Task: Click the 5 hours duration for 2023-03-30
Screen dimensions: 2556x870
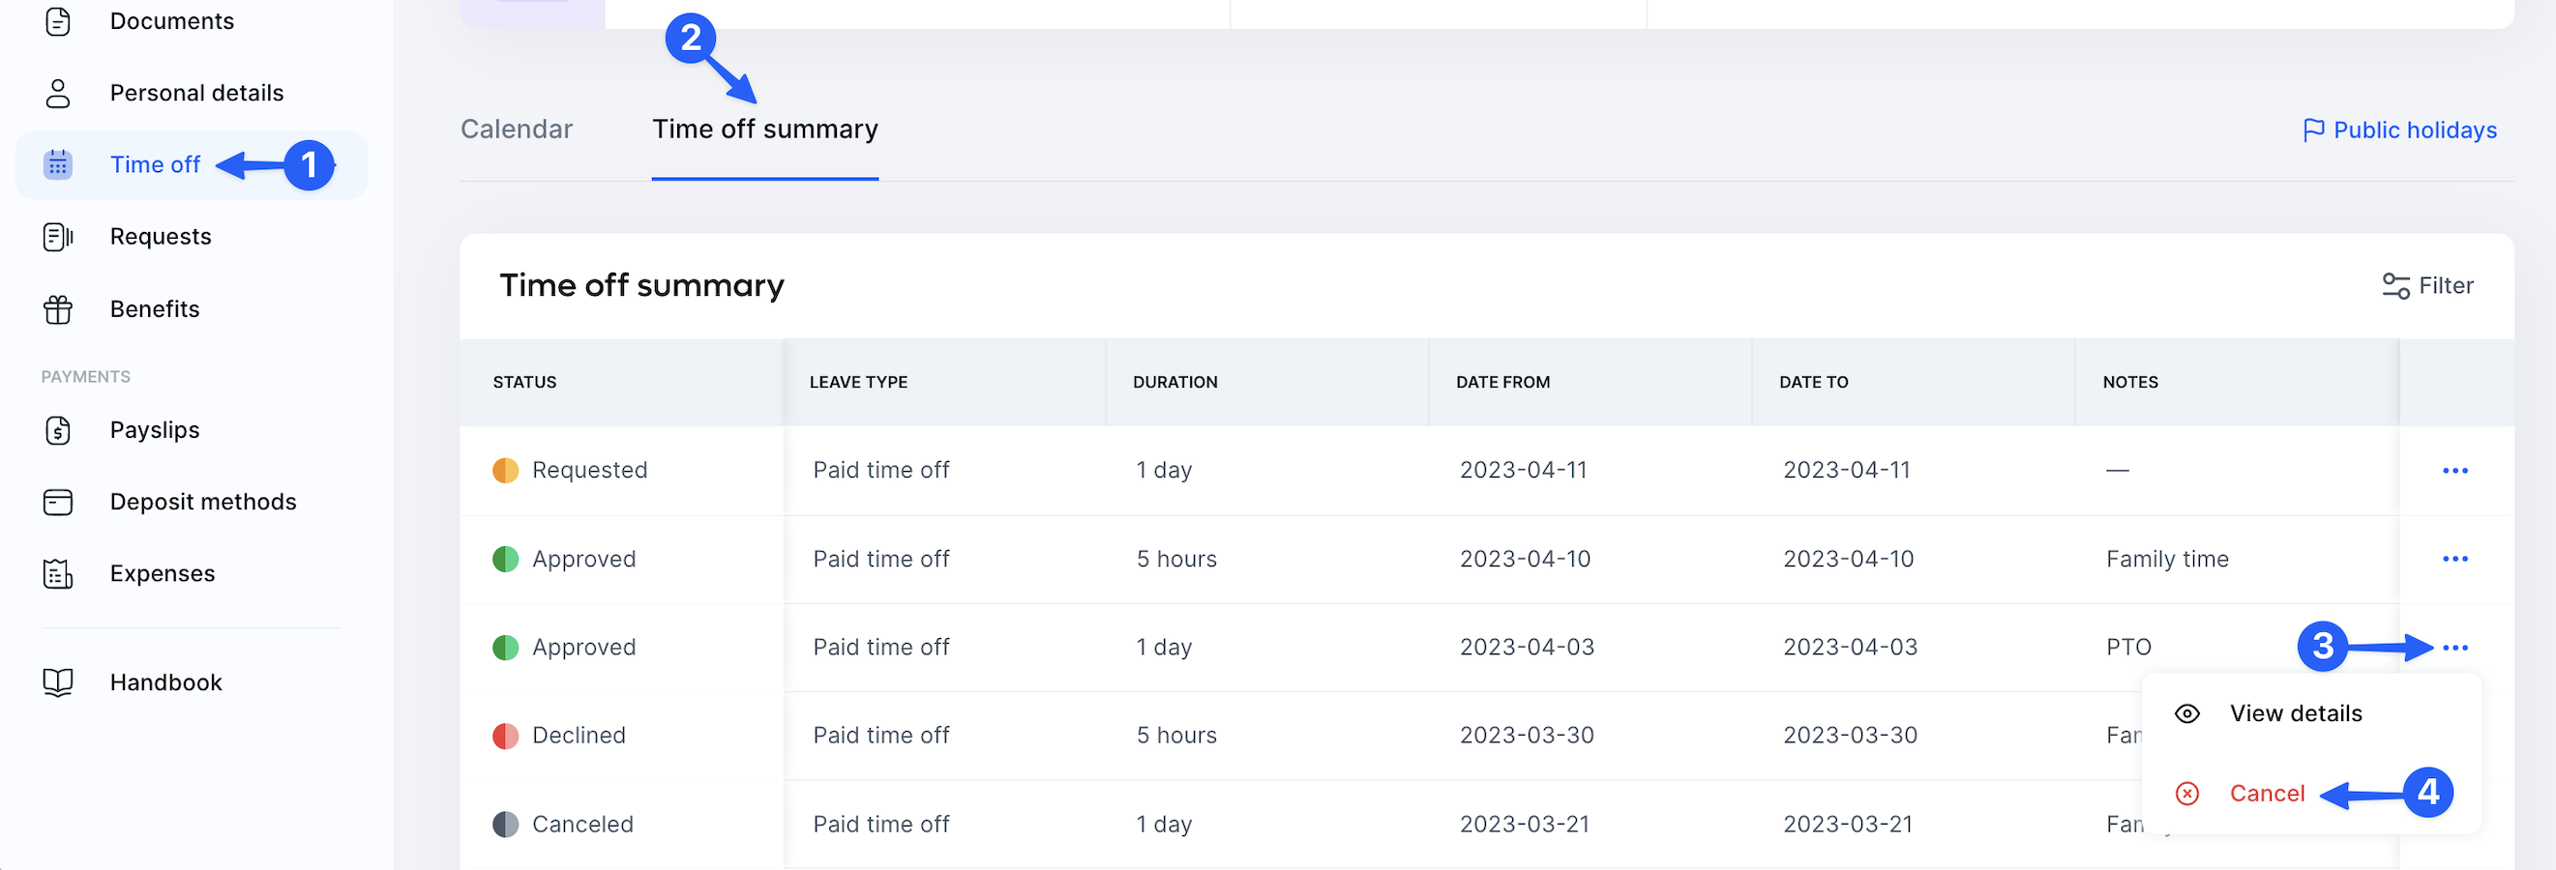Action: [x=1175, y=737]
